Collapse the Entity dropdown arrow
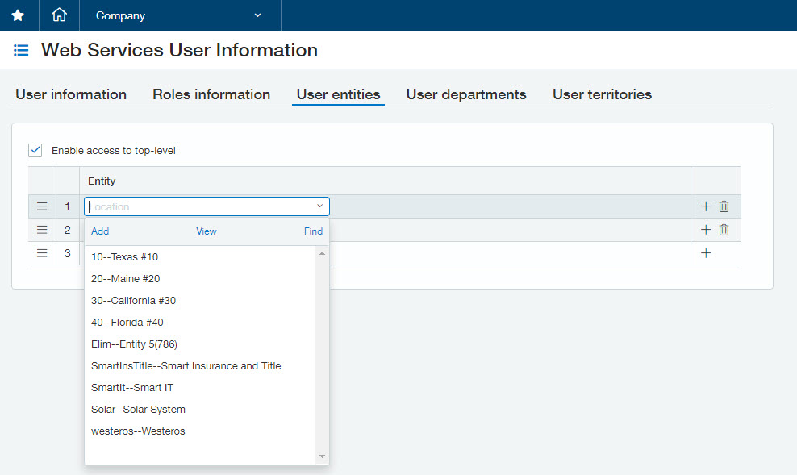This screenshot has width=797, height=475. point(319,206)
